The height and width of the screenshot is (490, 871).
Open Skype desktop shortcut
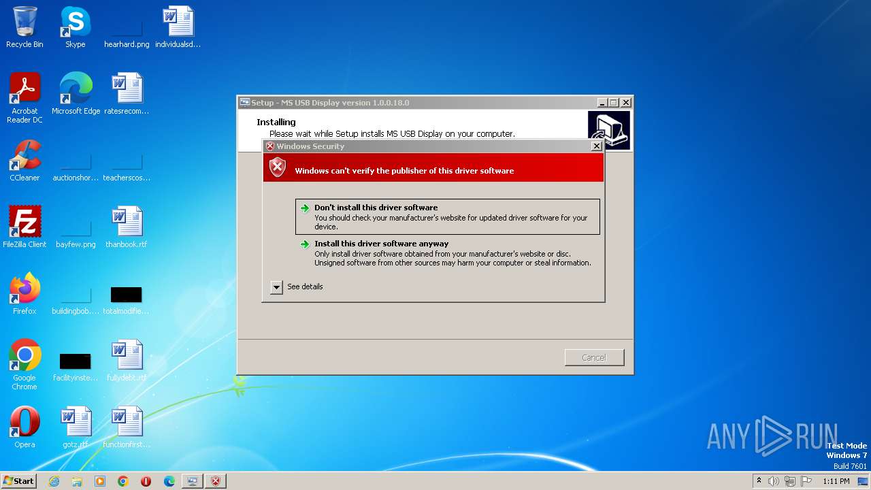[x=75, y=27]
